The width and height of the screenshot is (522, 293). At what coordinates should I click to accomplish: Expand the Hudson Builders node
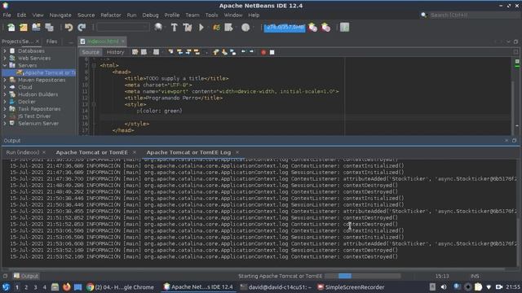click(x=5, y=94)
